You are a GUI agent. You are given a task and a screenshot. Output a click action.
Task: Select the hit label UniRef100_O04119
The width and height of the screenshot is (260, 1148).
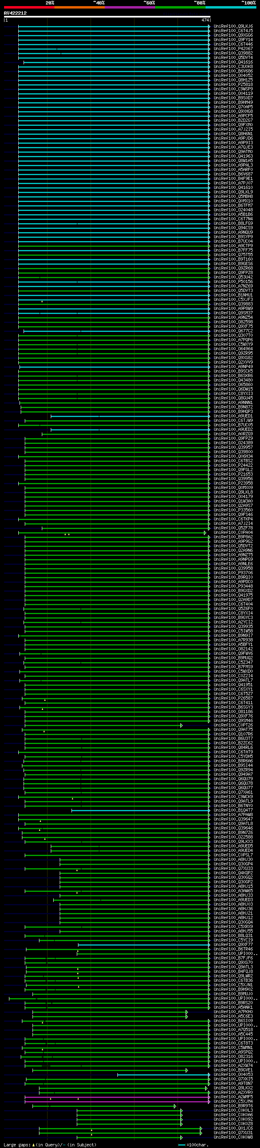pyautogui.click(x=233, y=93)
